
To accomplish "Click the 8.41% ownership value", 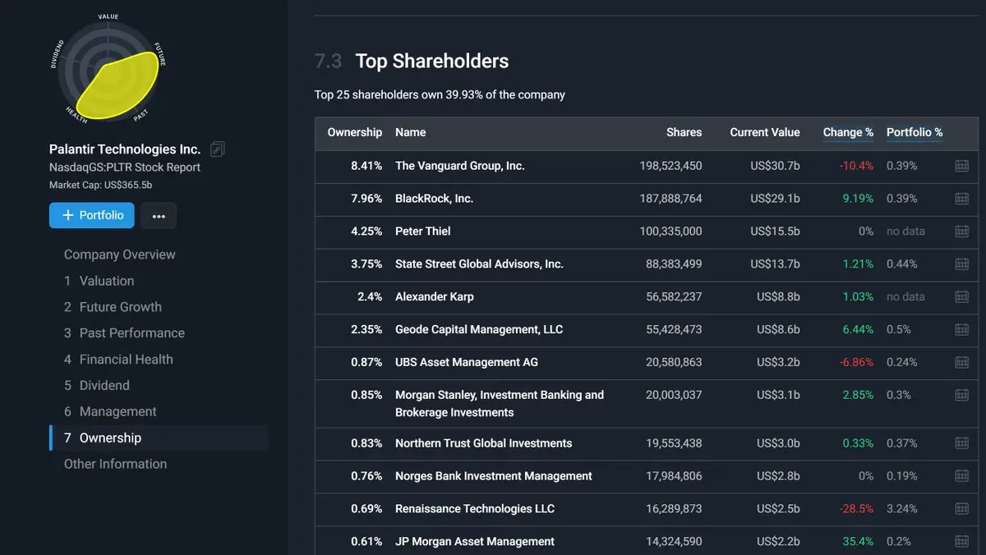I will pyautogui.click(x=366, y=166).
